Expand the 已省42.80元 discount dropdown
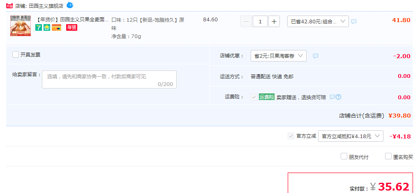Viewport: 420px width, 193px height. click(318, 21)
